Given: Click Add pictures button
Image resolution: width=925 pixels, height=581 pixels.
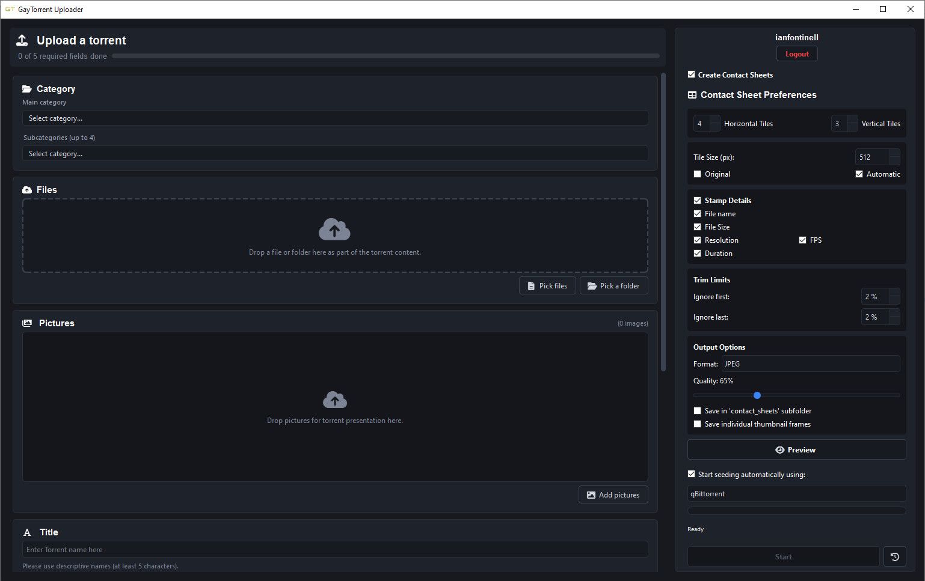Looking at the screenshot, I should 613,495.
